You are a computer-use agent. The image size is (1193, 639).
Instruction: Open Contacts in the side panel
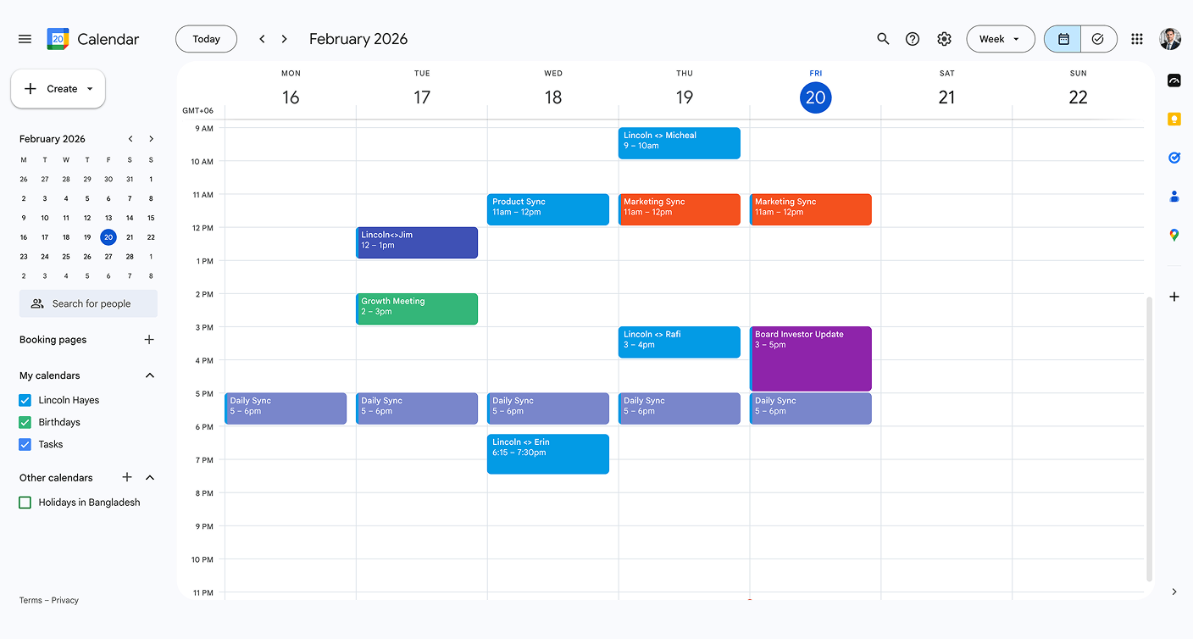[x=1174, y=196]
